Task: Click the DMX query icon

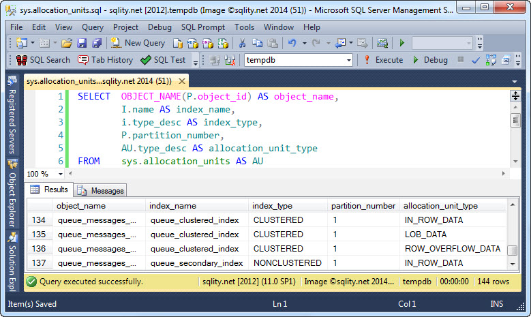Action: pyautogui.click(x=208, y=43)
